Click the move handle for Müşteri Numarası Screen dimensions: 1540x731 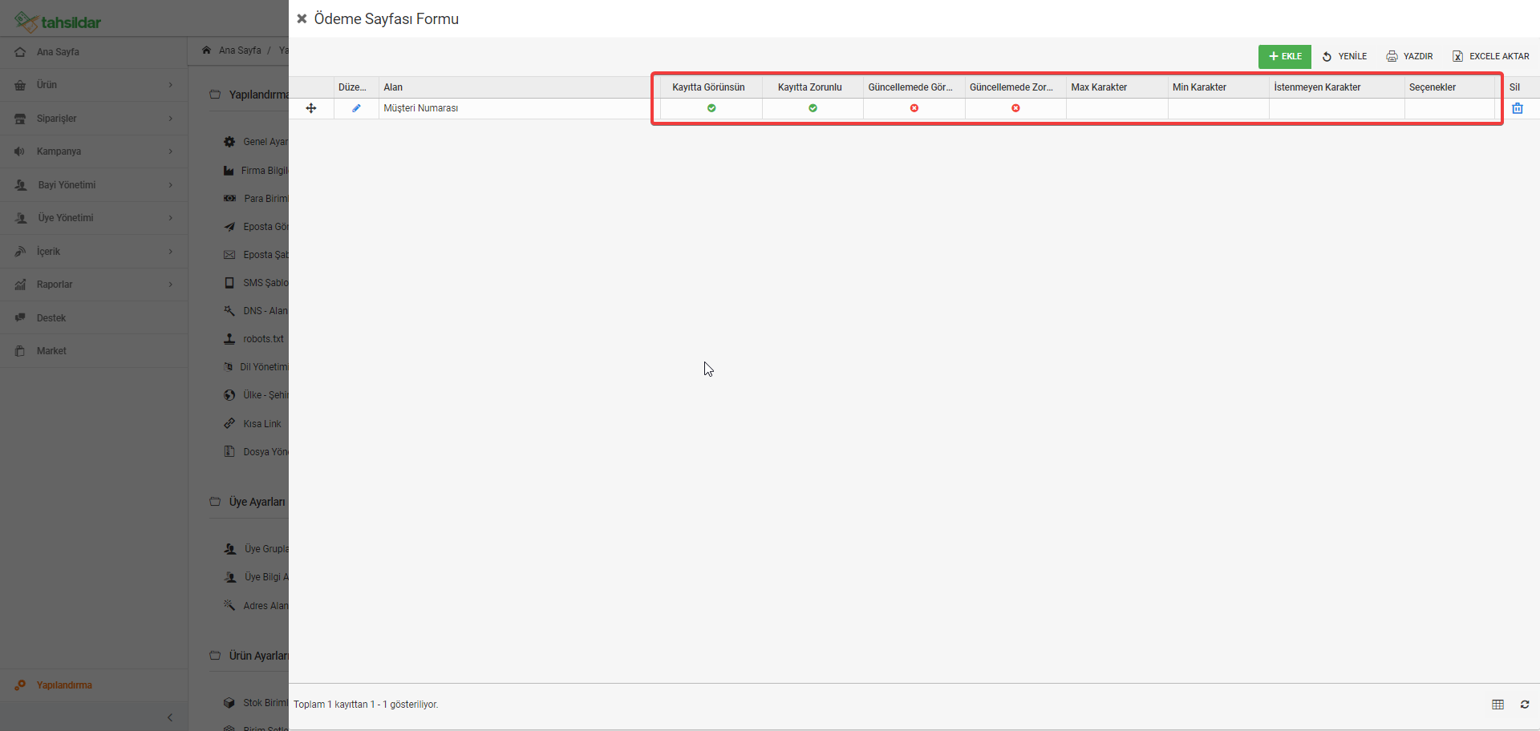pos(311,108)
